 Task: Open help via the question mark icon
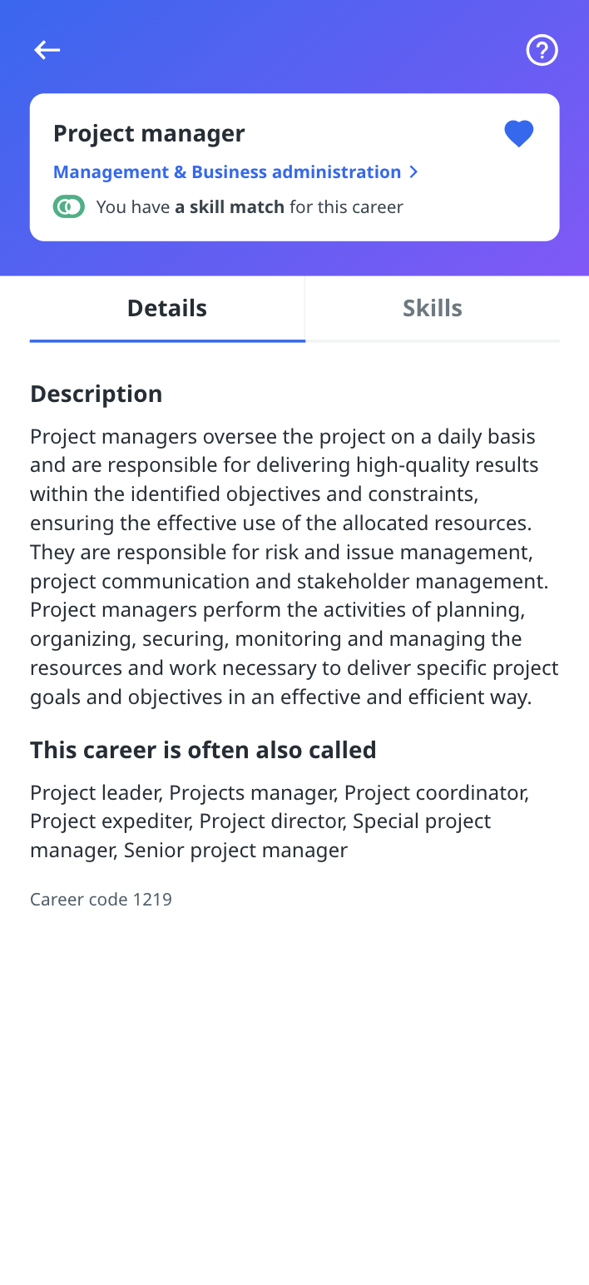click(x=542, y=50)
